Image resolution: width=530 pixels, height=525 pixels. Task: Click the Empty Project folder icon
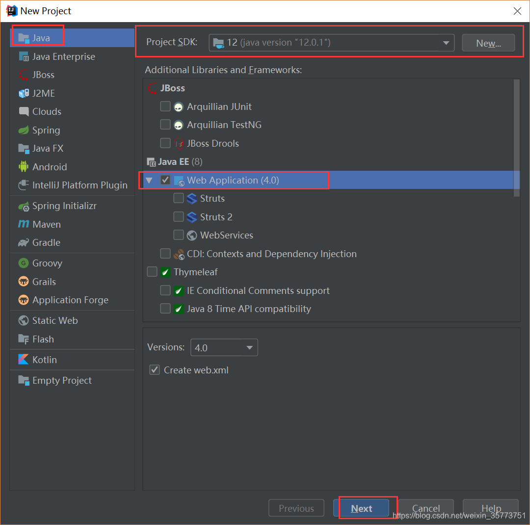pyautogui.click(x=24, y=380)
